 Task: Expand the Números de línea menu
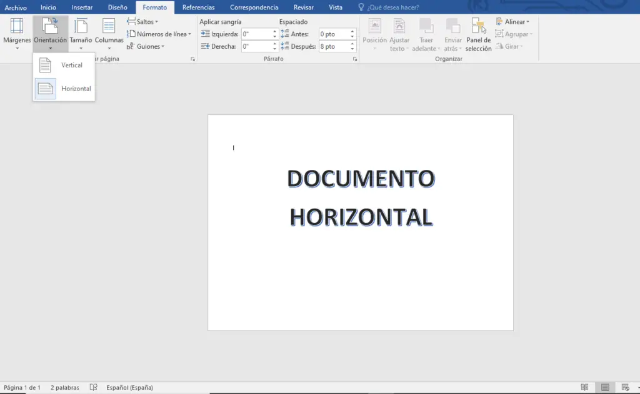coord(158,34)
